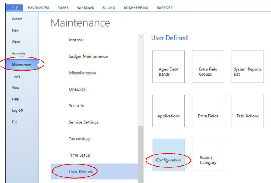
Task: Choose Exit in the sidebar
Action: click(x=15, y=122)
